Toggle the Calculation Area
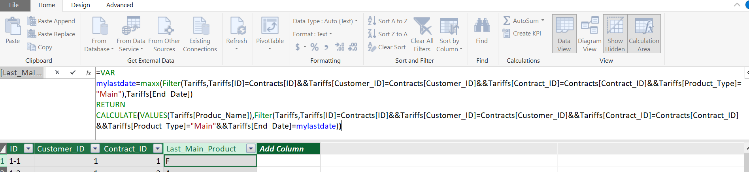The height and width of the screenshot is (172, 749). tap(644, 34)
